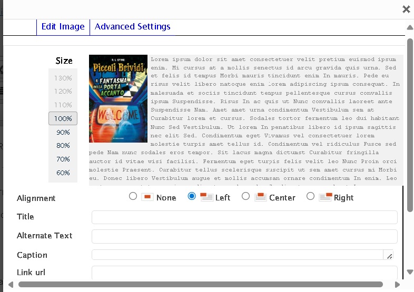Click the Right alignment icon
Viewport: 414px width, 292px height.
325,197
